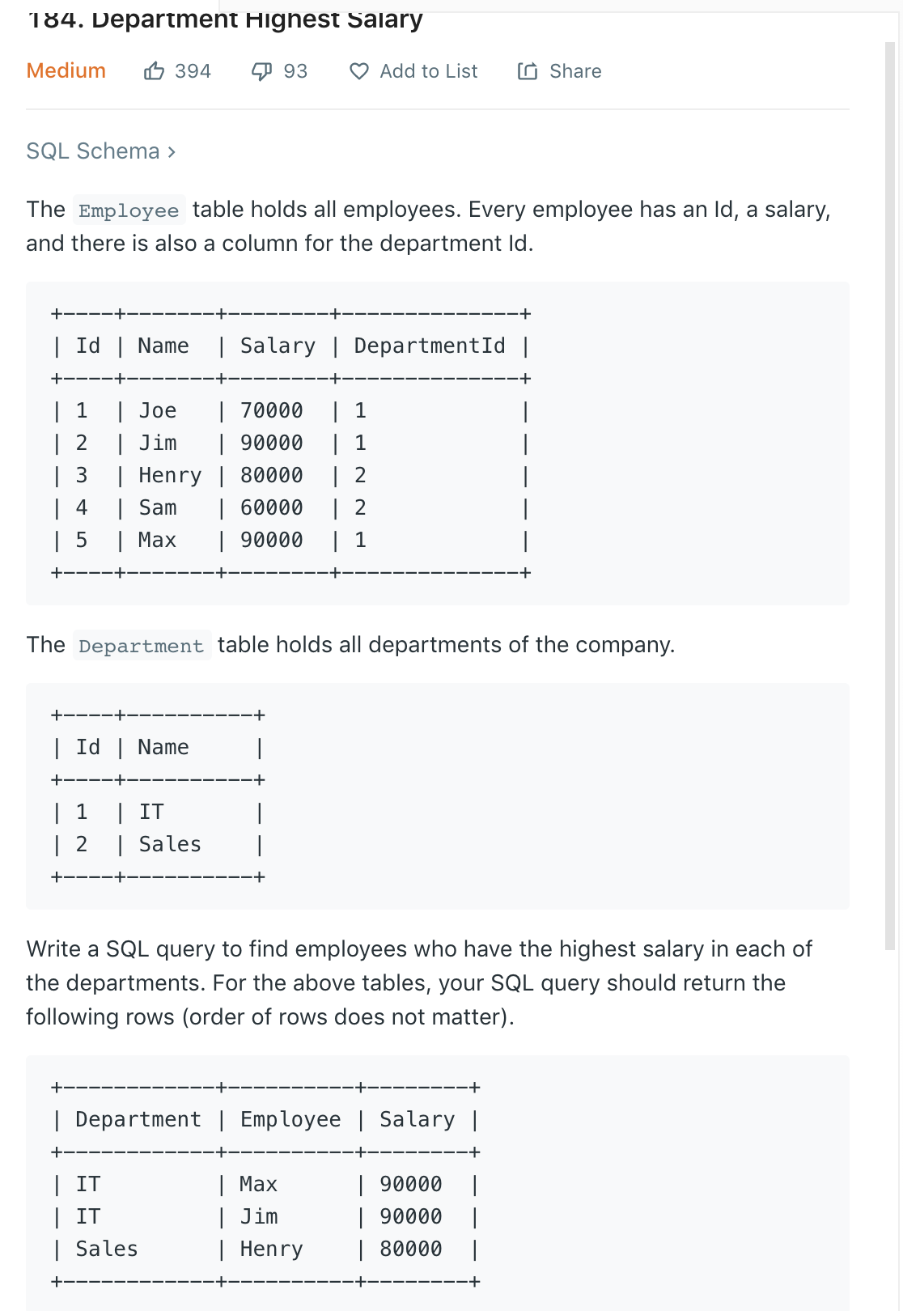Click the Sales row in Department table
The width and height of the screenshot is (903, 1311).
[x=158, y=844]
